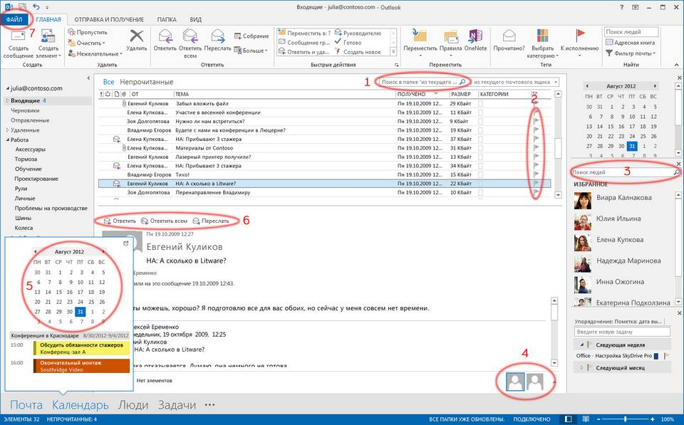Open the Address book (Адресная книга)
Screen dimensions: 684x425
click(631, 43)
